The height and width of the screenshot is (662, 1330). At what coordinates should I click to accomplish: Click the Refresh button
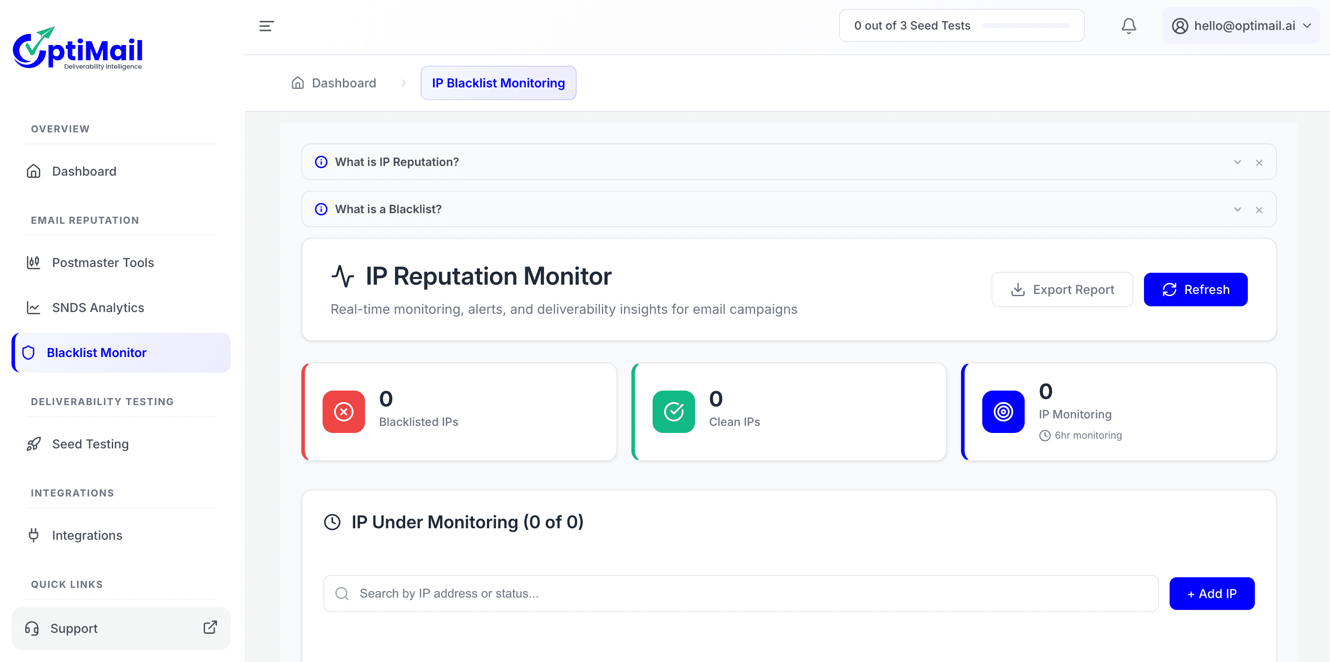pyautogui.click(x=1196, y=289)
